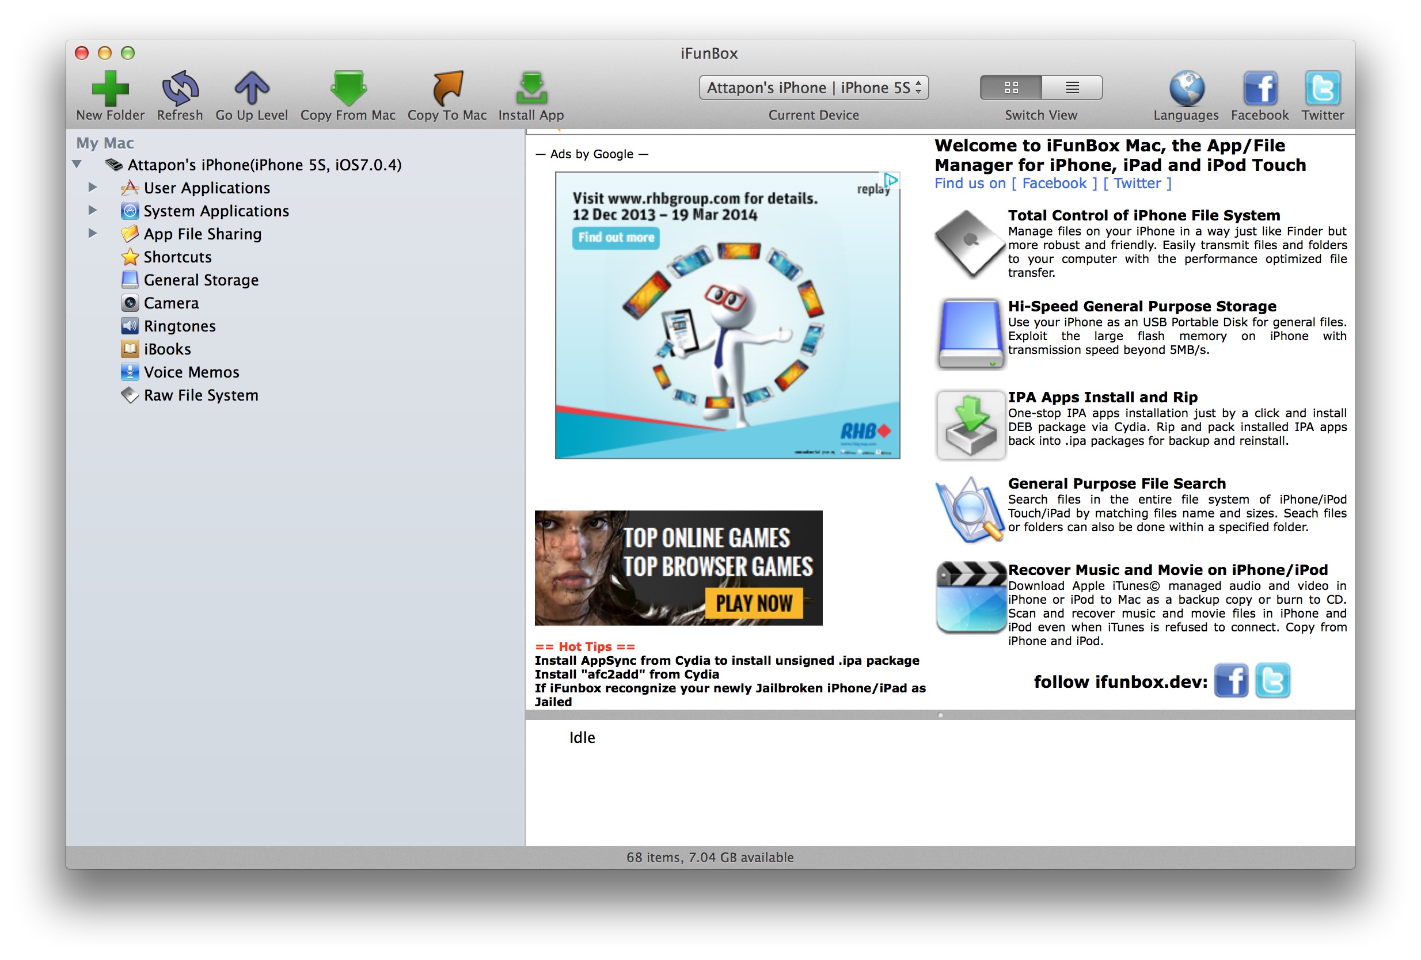The width and height of the screenshot is (1421, 960).
Task: Follow the blue Facebook text link
Action: [x=1055, y=184]
